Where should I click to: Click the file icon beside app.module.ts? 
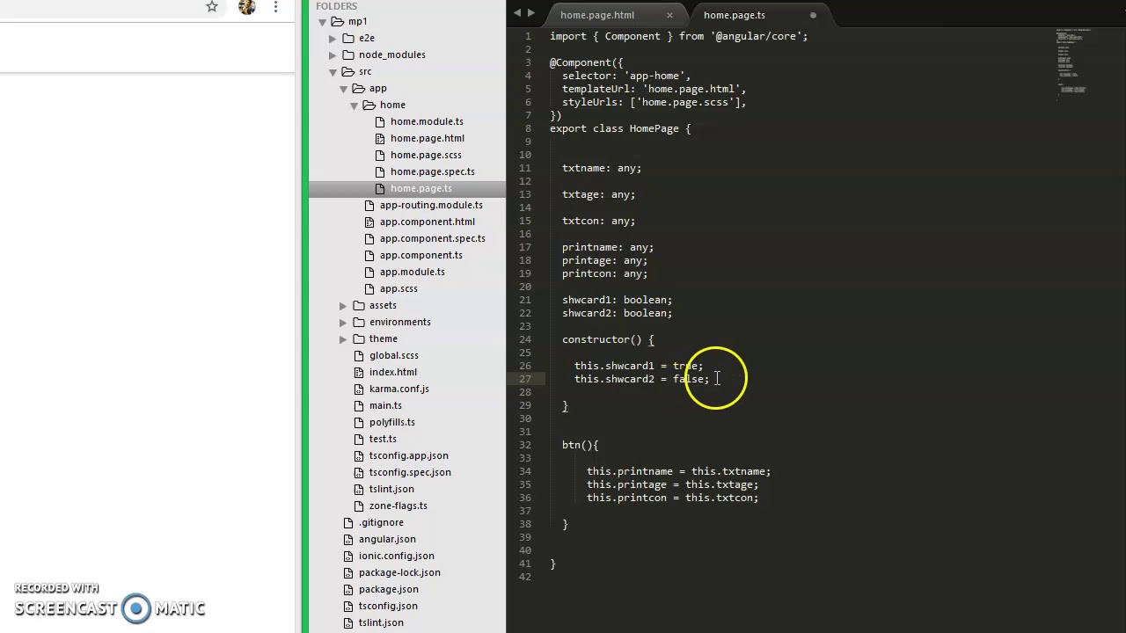(x=369, y=272)
